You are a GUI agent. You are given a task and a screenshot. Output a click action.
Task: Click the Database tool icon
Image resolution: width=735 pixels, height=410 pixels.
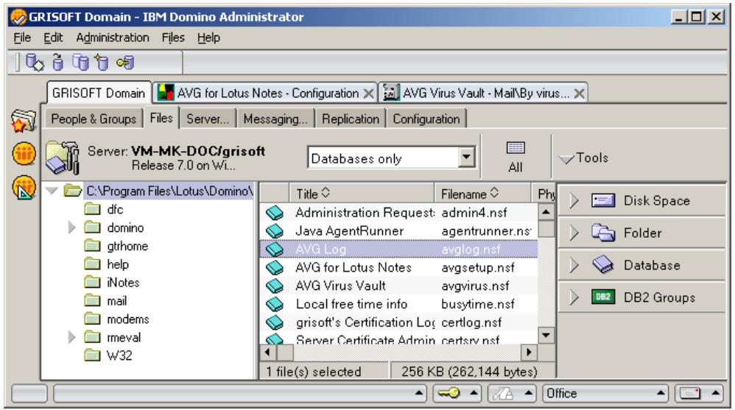(x=603, y=265)
